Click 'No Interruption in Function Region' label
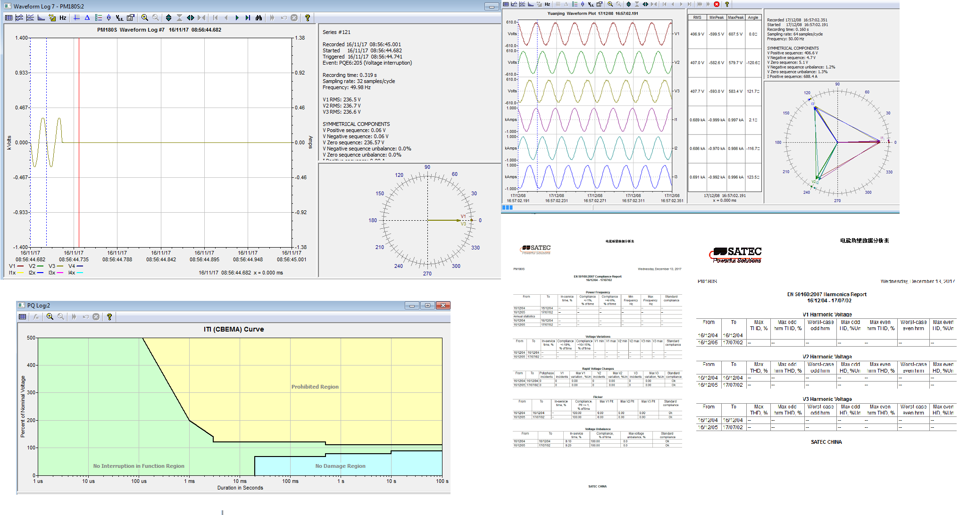This screenshot has width=968, height=515. [139, 466]
